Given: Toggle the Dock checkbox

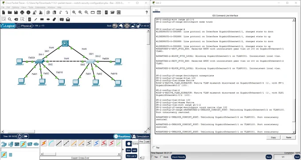Looking at the screenshot, I should click(162, 157).
